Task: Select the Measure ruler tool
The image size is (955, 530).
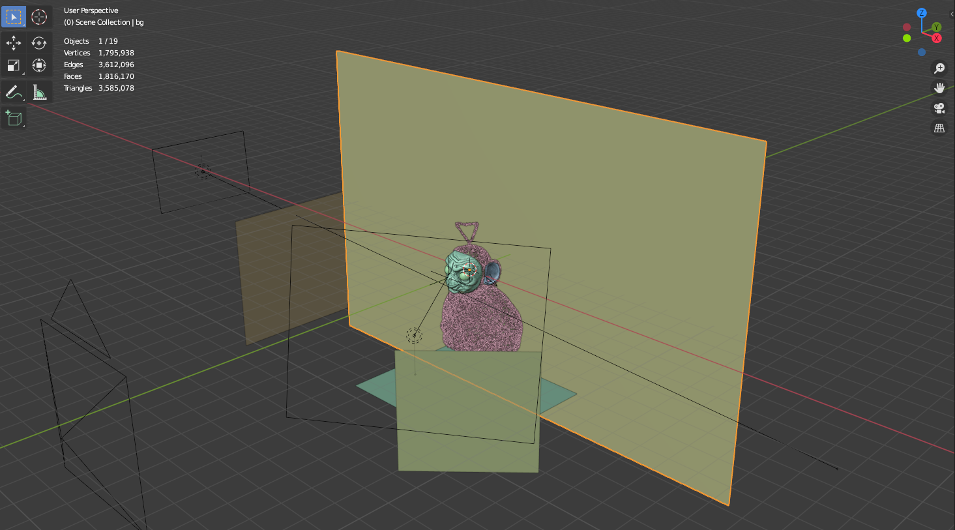Action: pyautogui.click(x=39, y=93)
